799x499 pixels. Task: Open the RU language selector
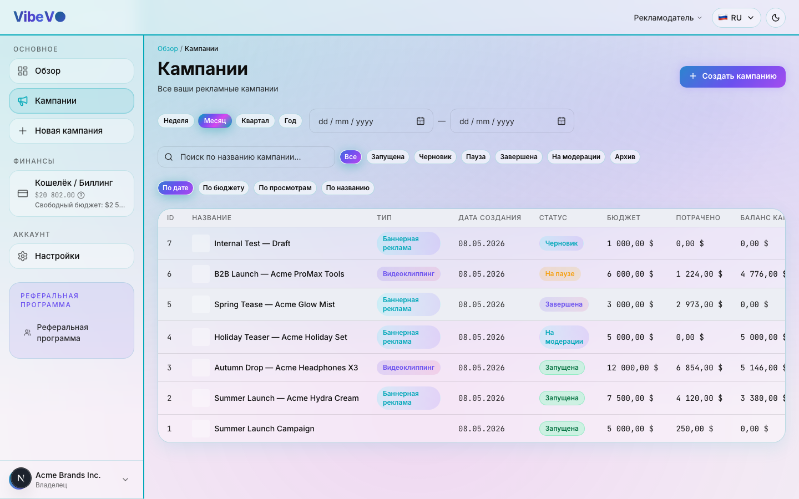736,18
